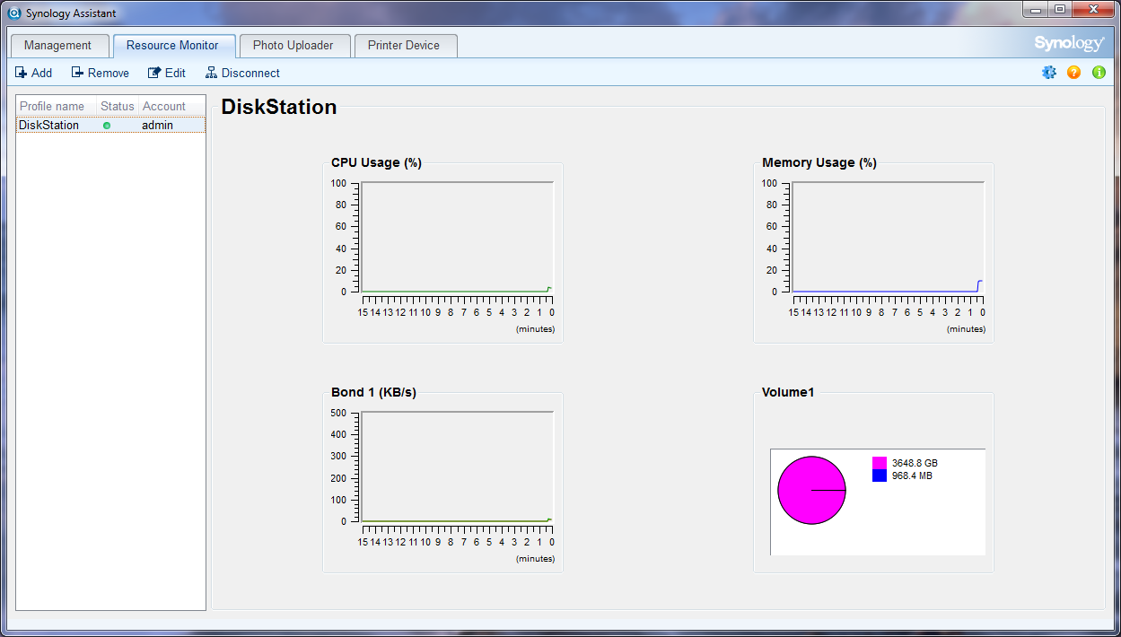Select the DiskStation profile row
This screenshot has height=637, width=1121.
pyautogui.click(x=111, y=126)
